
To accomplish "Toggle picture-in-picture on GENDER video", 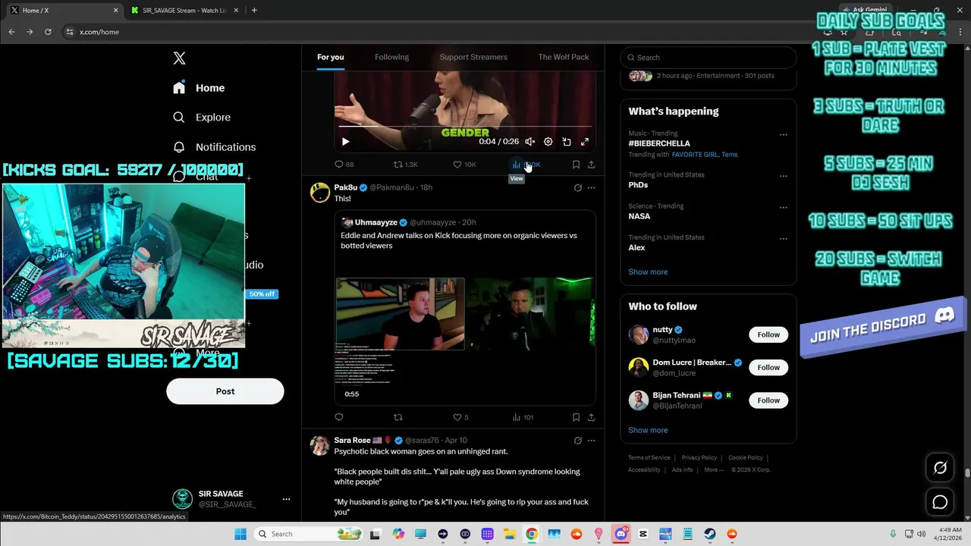I will 567,142.
